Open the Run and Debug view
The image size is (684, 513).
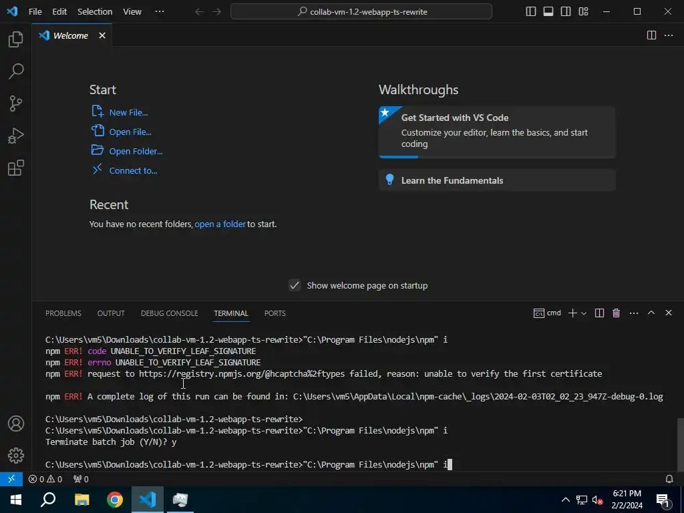[x=16, y=136]
